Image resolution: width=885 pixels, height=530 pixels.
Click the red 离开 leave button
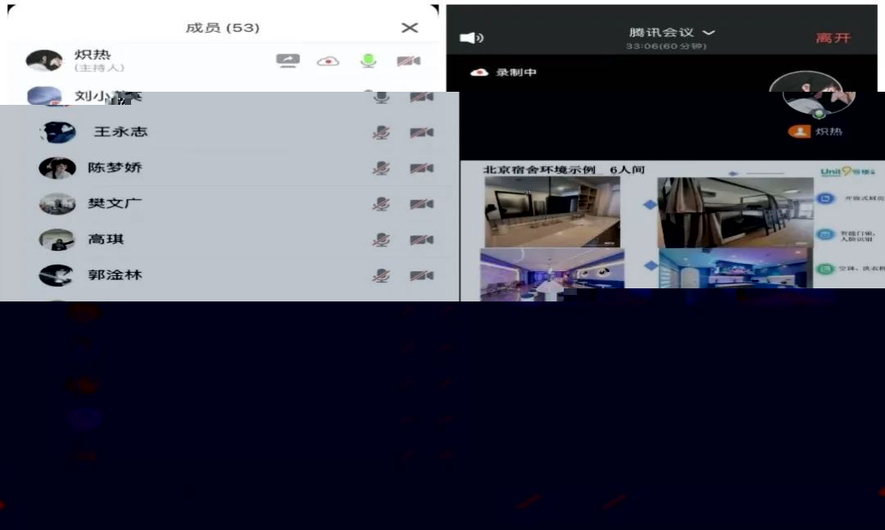pyautogui.click(x=833, y=38)
